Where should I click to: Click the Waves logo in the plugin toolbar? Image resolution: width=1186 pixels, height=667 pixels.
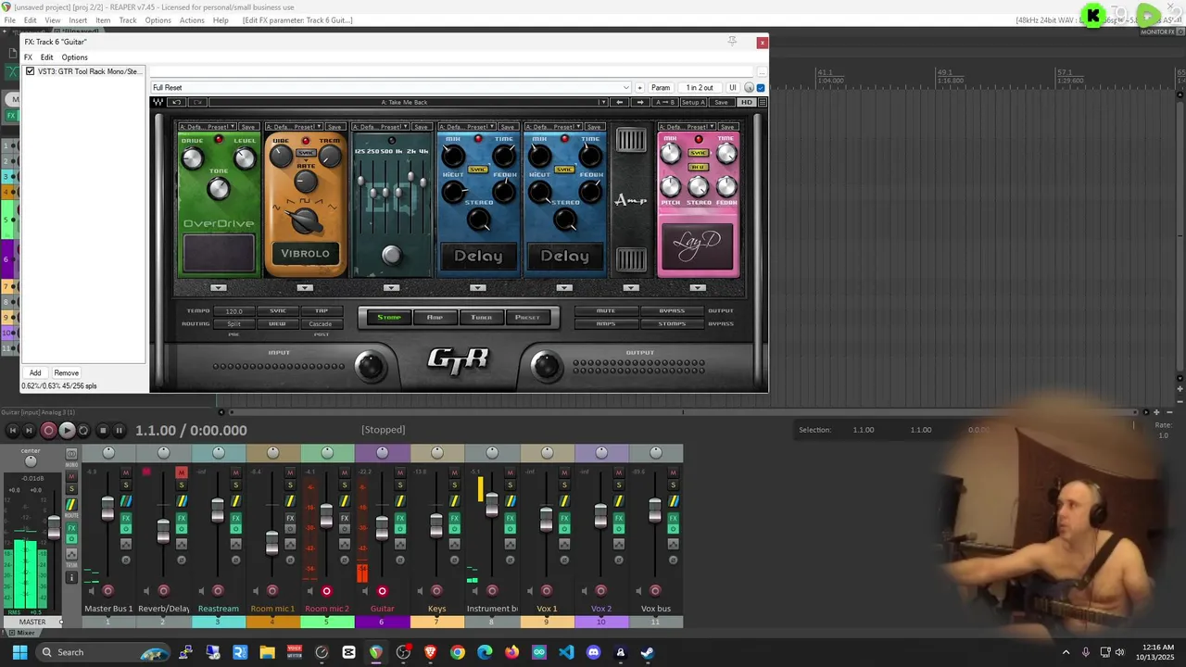pos(158,102)
